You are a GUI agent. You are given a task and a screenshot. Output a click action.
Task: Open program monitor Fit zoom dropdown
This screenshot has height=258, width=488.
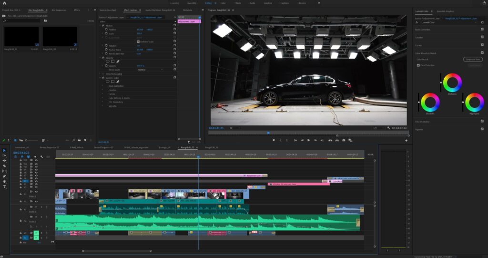tap(235, 128)
